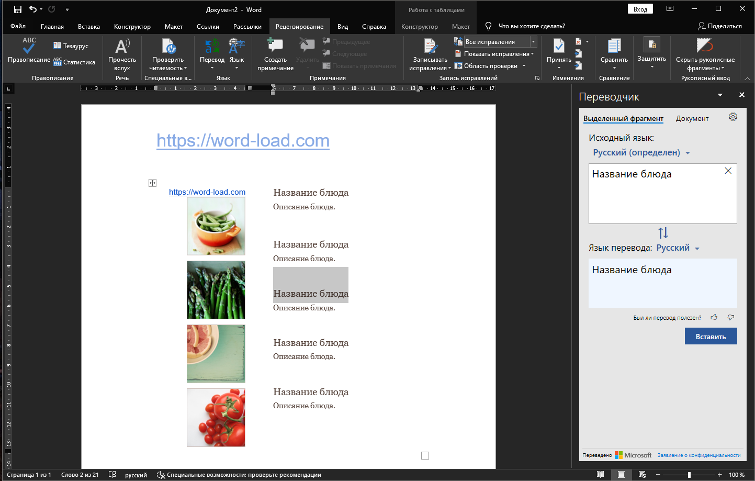Swap languages with the arrows icon
The width and height of the screenshot is (755, 481).
pyautogui.click(x=663, y=233)
